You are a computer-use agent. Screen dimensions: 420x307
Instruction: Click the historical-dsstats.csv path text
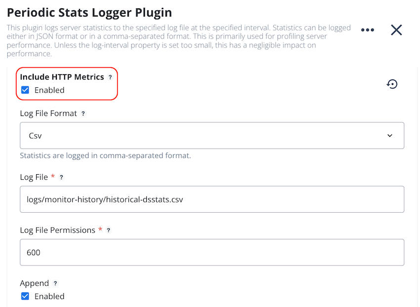click(x=104, y=199)
